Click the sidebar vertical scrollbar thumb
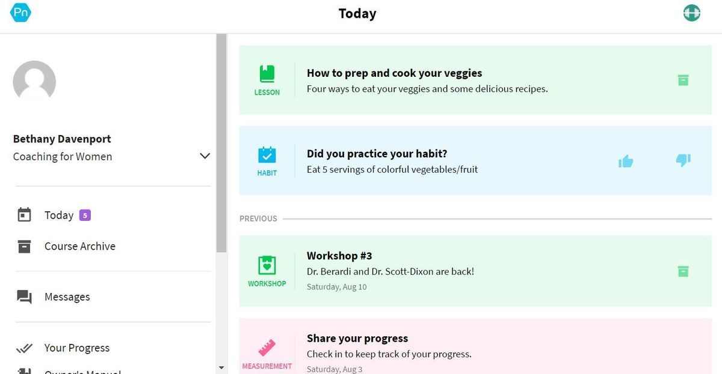 pyautogui.click(x=221, y=143)
